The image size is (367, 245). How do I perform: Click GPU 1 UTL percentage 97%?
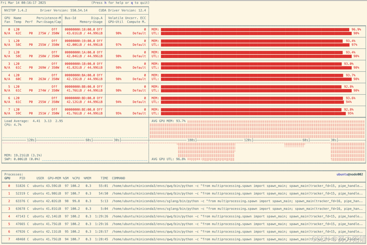[x=354, y=45]
